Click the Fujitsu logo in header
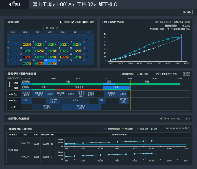 (x=14, y=5)
